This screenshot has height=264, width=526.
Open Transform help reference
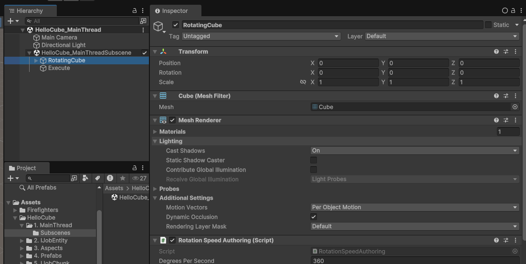click(x=496, y=51)
